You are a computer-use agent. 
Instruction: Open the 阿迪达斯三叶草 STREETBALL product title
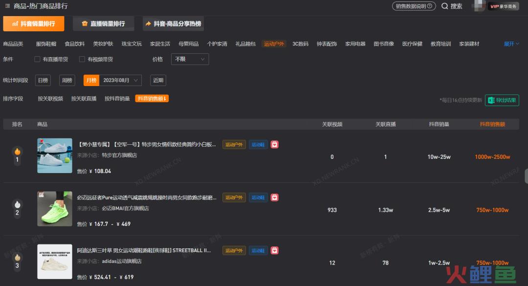click(x=144, y=250)
